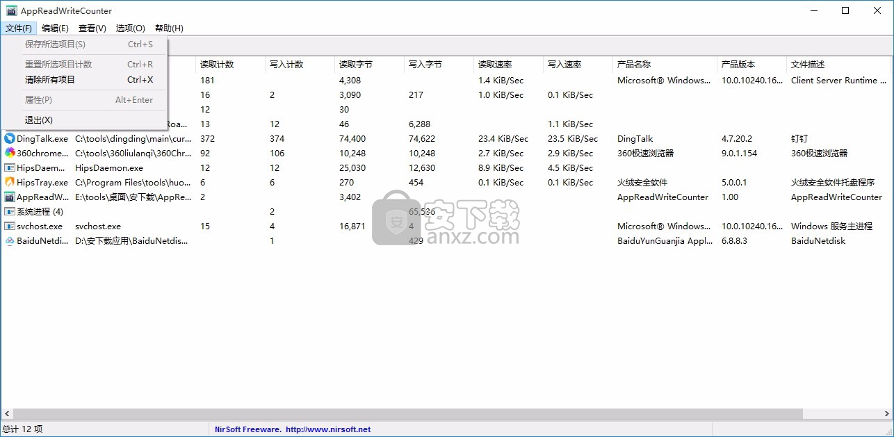Screen dimensions: 894x437
Task: Click the 火绒安全软件托盘程序 description cell
Action: point(833,183)
